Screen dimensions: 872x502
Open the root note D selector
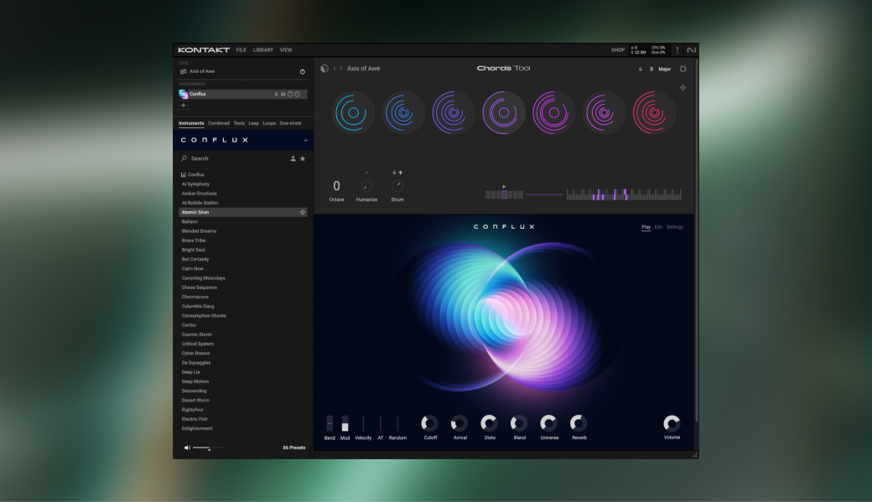[x=651, y=69]
